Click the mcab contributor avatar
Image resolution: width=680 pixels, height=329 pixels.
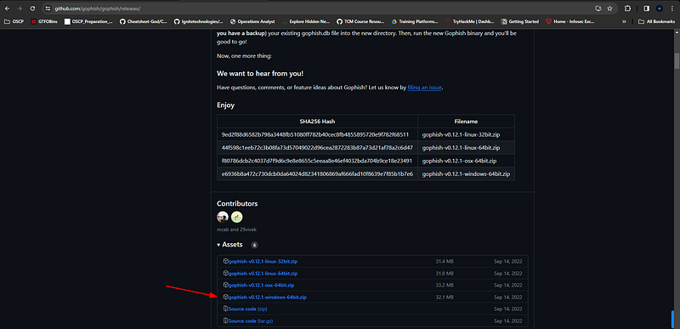point(223,217)
